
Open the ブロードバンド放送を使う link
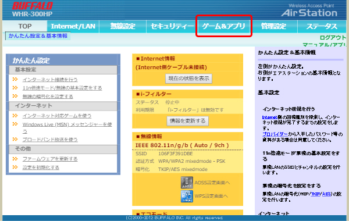(50, 140)
